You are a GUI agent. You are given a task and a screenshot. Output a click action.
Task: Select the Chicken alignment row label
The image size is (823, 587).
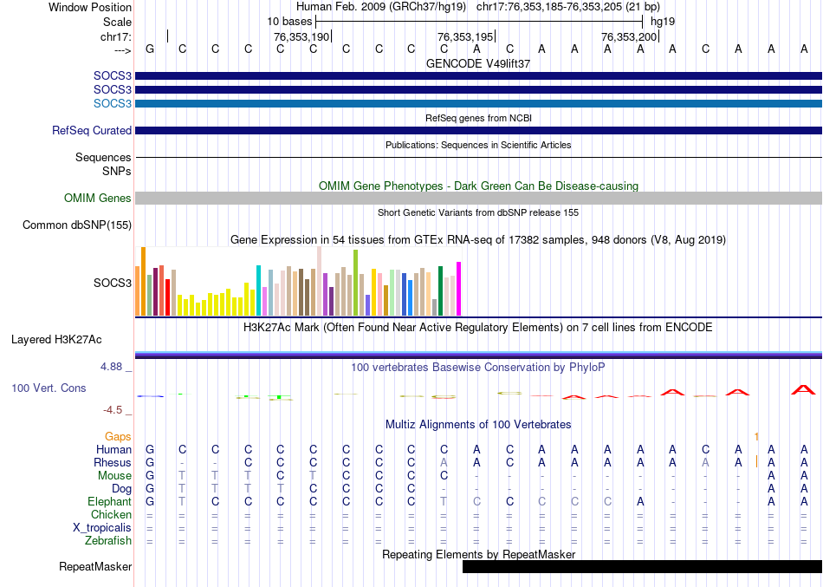(111, 514)
